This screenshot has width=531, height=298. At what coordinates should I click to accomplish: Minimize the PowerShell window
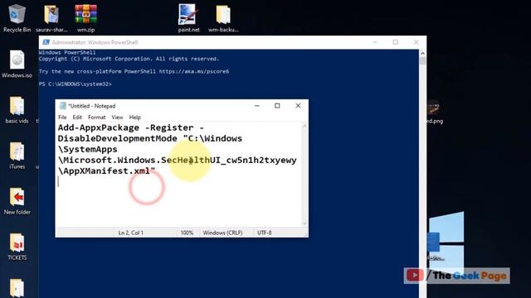pyautogui.click(x=375, y=42)
